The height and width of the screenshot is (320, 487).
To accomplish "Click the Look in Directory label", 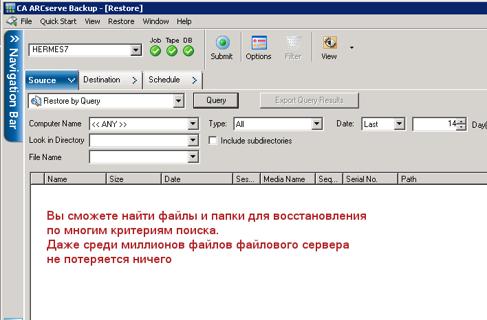I will 56,140.
